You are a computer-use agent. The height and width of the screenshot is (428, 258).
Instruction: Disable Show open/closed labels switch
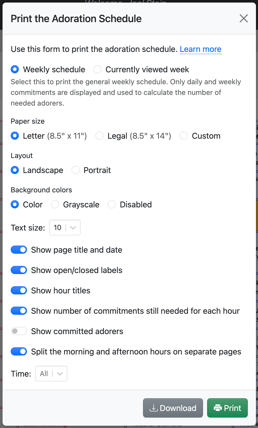pos(19,270)
